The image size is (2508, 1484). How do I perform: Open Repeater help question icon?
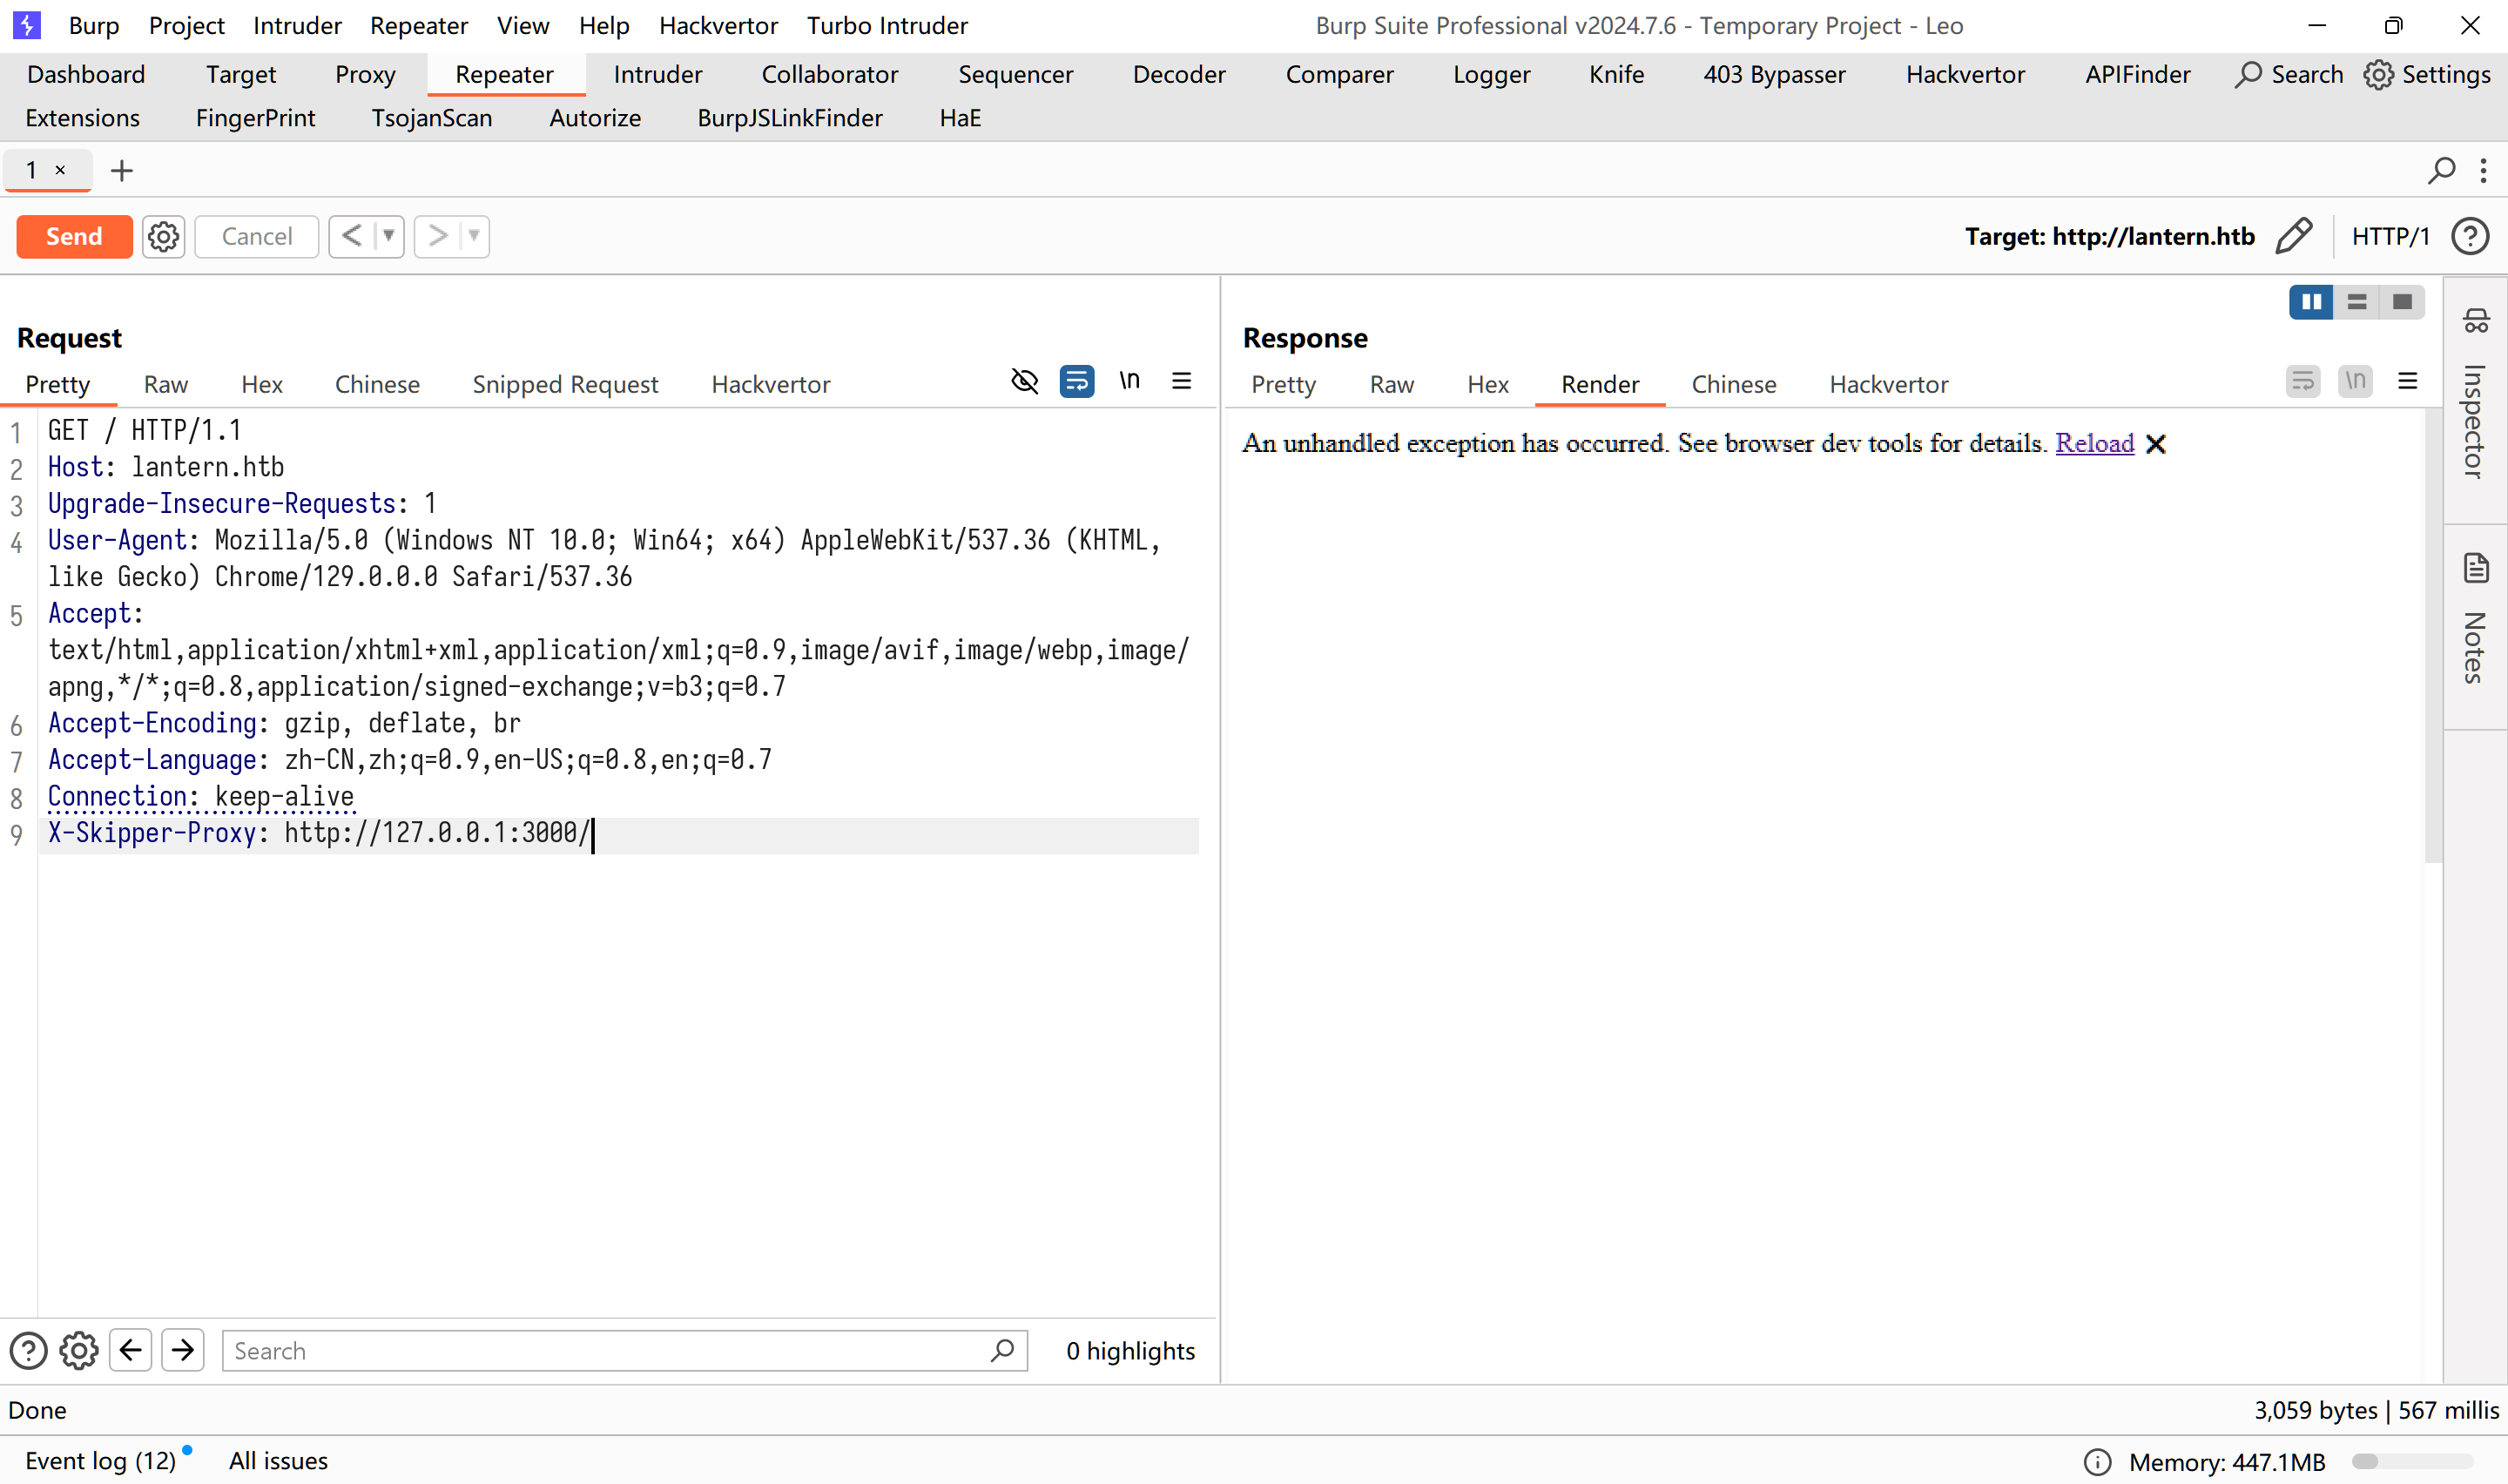(2469, 237)
